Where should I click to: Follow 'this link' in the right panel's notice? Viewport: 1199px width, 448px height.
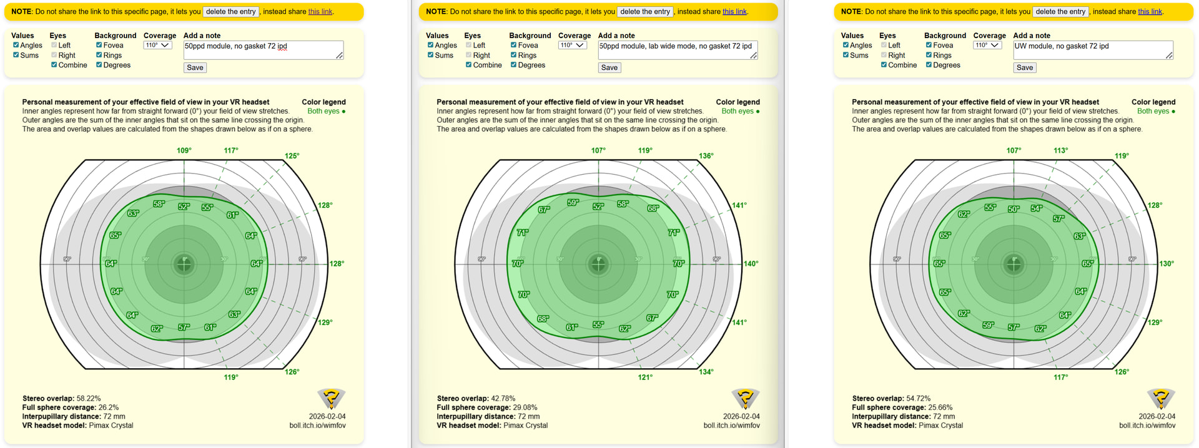pos(1150,12)
